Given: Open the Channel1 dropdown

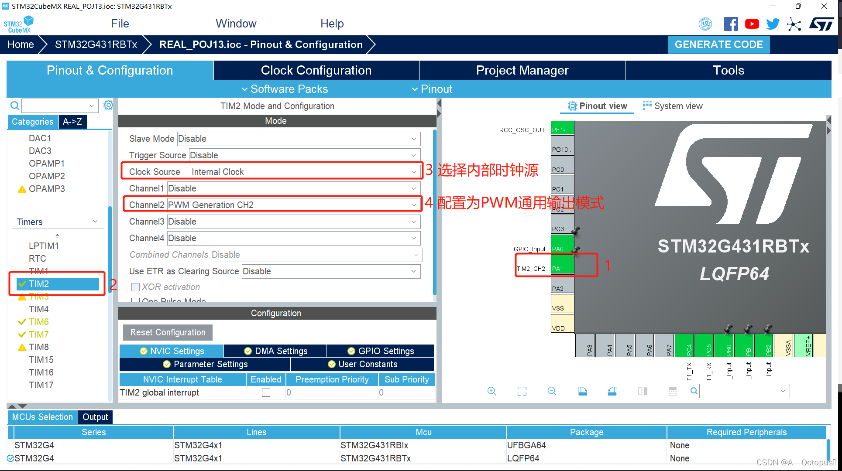Looking at the screenshot, I should 294,188.
